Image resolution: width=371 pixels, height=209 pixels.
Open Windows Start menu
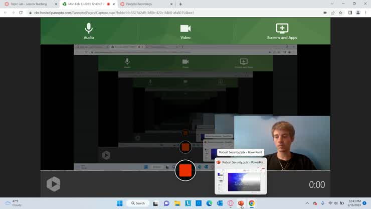(x=119, y=203)
